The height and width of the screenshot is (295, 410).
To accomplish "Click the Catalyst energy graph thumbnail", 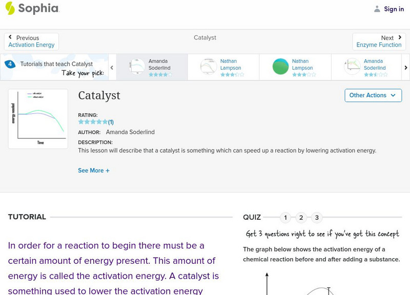I will click(x=38, y=119).
